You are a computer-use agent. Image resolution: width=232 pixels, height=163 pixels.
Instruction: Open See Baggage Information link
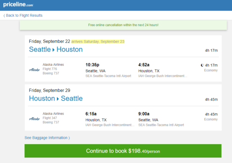point(47,138)
